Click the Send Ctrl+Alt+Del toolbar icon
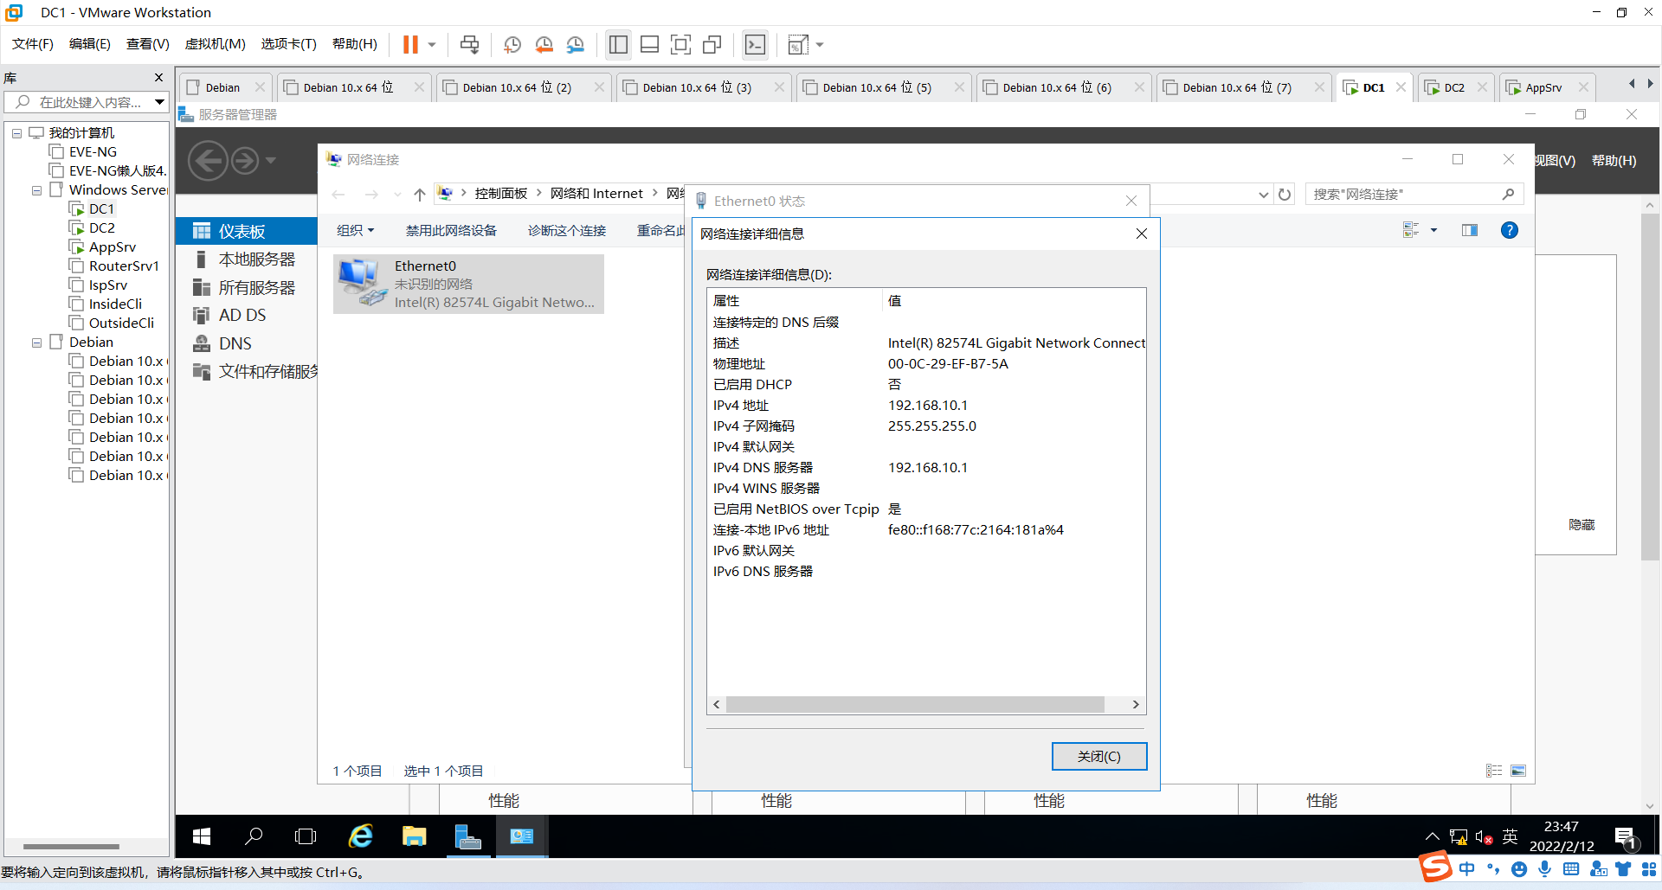Viewport: 1662px width, 890px height. [469, 44]
